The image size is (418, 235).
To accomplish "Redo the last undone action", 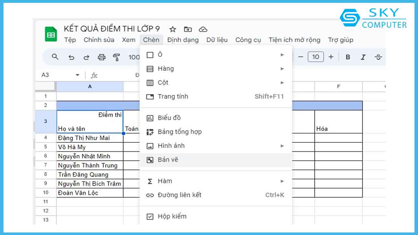I will coord(86,57).
